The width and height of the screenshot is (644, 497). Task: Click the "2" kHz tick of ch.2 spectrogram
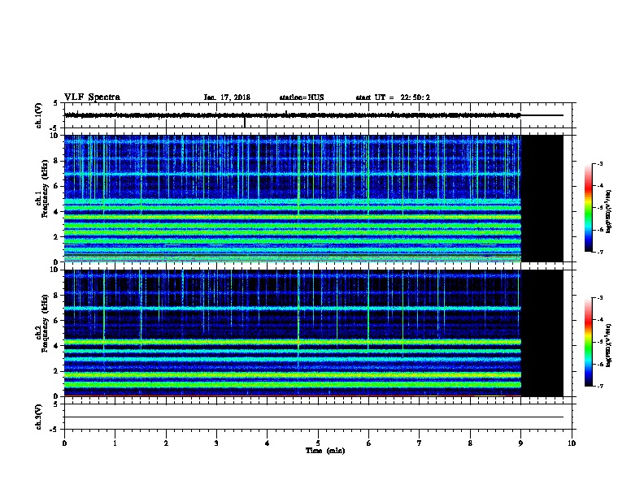tap(57, 371)
